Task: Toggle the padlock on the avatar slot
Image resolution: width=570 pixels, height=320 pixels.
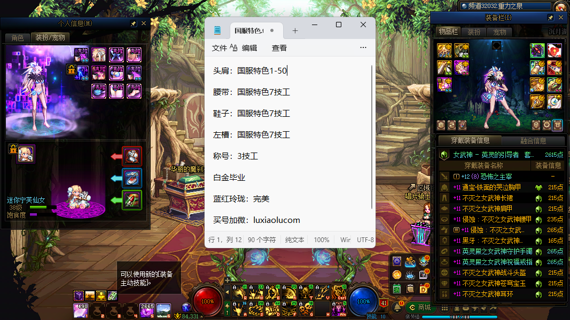Action: click(71, 69)
